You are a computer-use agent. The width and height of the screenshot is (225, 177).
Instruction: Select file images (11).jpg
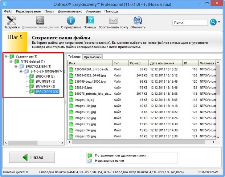[x=85, y=112]
